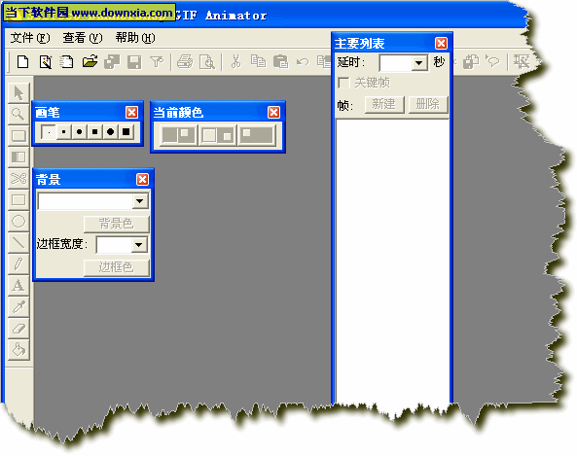Select the rectangle tool above the ellipse tool
Screen dimensions: 577x456
point(18,200)
